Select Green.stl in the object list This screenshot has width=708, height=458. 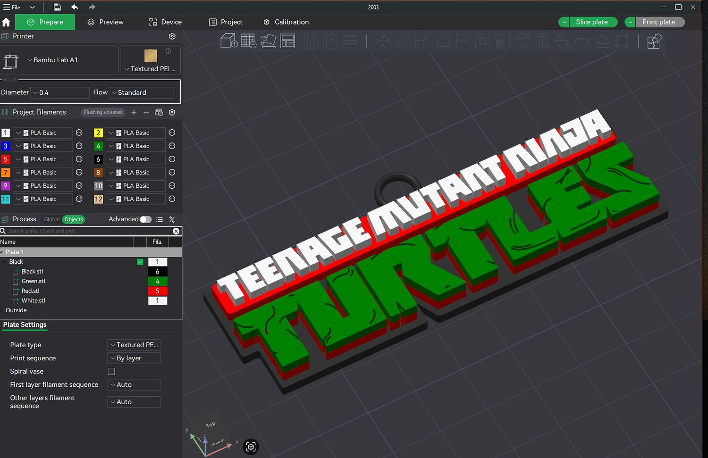33,281
